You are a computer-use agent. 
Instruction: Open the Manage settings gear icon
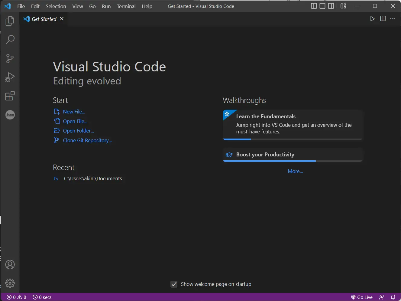10,283
